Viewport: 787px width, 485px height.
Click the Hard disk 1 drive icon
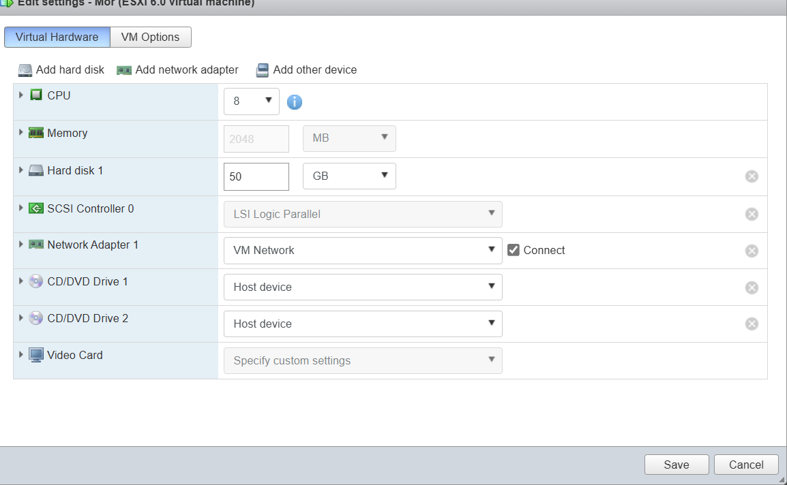click(x=35, y=170)
